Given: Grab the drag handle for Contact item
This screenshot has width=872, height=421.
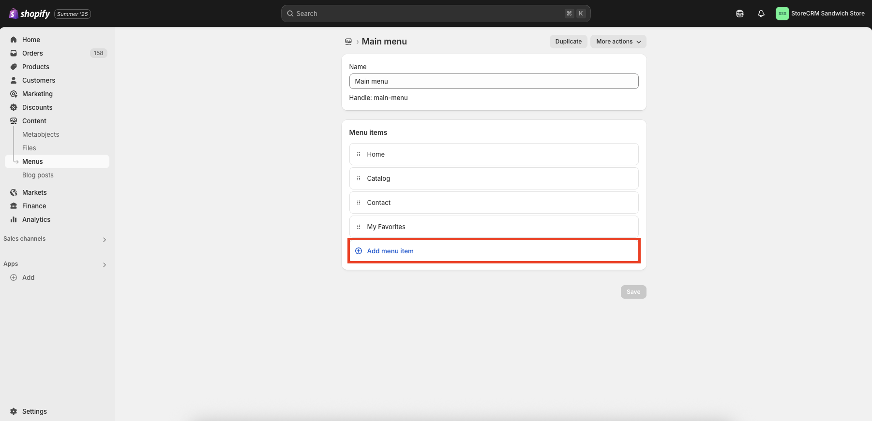Looking at the screenshot, I should click(x=359, y=203).
